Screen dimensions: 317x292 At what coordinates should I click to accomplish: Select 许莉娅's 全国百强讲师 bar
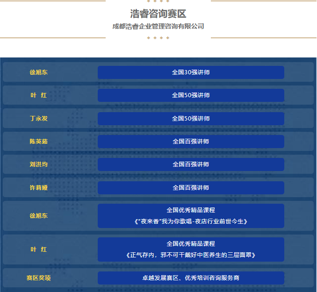tap(191, 188)
